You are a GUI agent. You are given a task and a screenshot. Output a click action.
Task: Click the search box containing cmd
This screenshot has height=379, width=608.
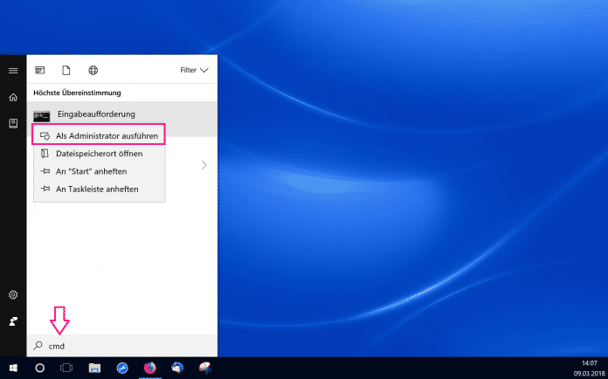pos(122,346)
